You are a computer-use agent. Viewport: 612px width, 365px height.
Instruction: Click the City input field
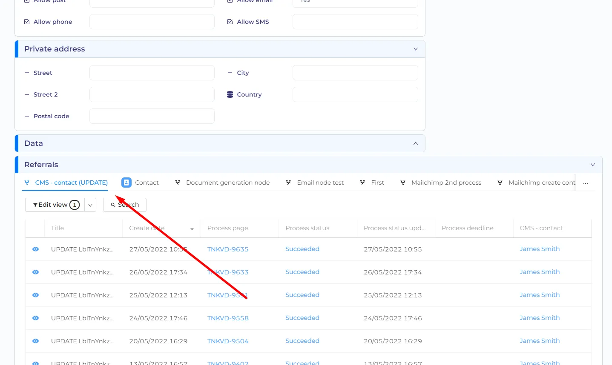pyautogui.click(x=355, y=73)
